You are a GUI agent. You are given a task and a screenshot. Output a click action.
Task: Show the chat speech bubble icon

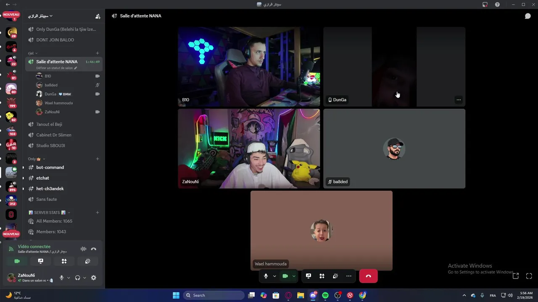tap(527, 16)
